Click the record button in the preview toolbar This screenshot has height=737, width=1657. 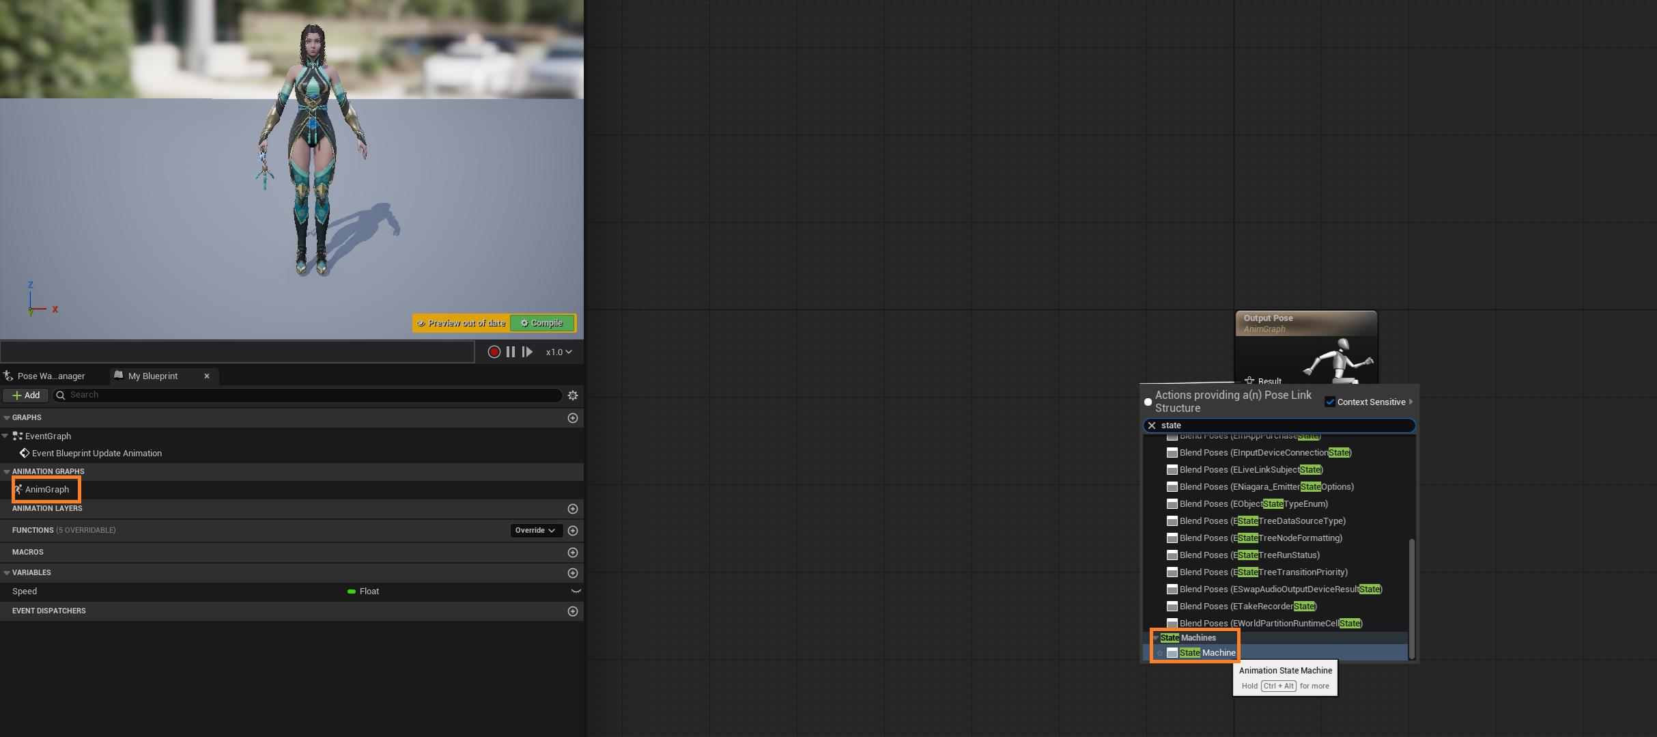[x=494, y=352]
